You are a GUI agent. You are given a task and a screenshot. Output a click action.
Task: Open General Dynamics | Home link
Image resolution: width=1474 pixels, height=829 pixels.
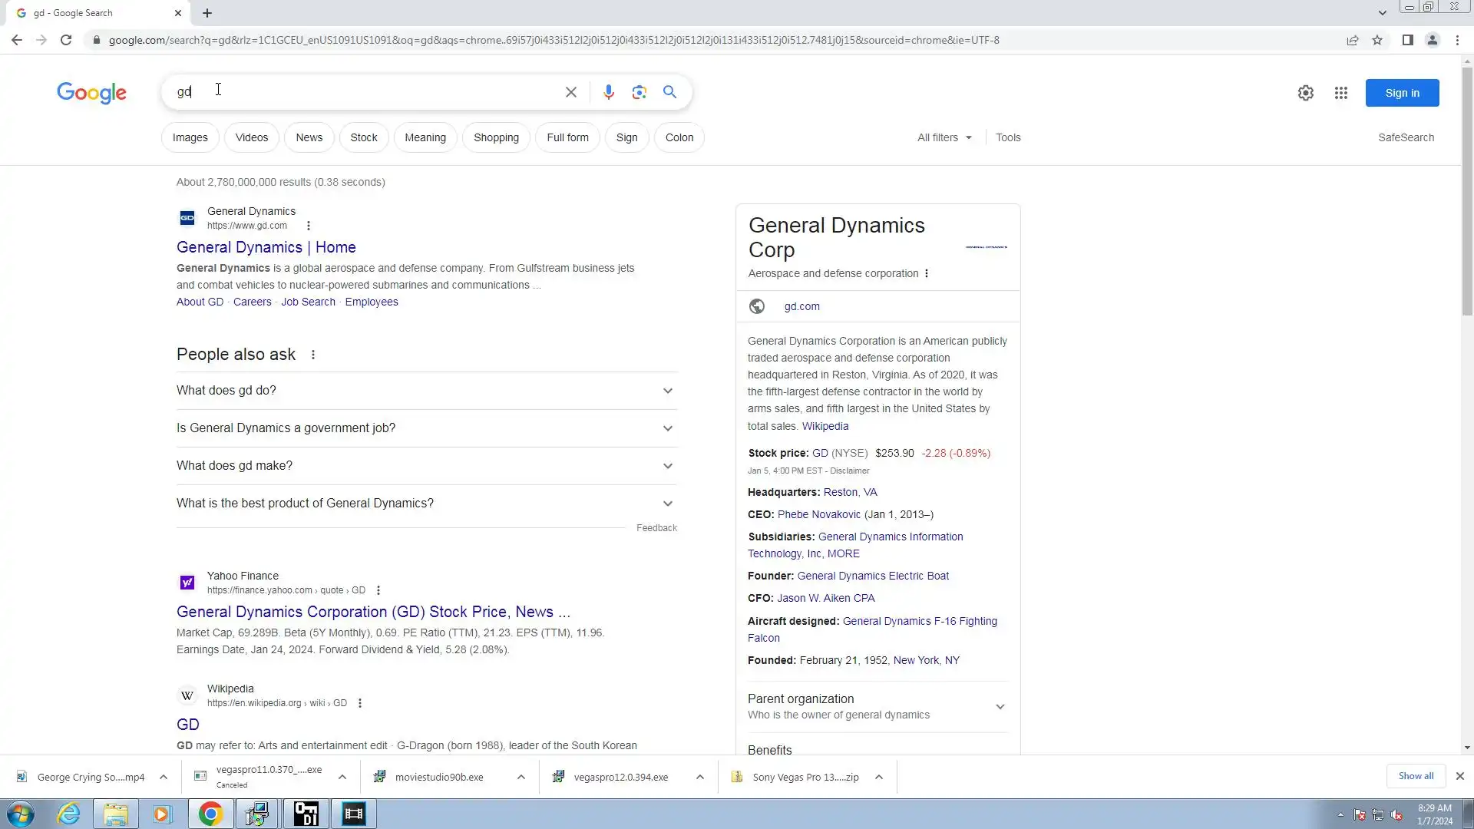coord(266,247)
